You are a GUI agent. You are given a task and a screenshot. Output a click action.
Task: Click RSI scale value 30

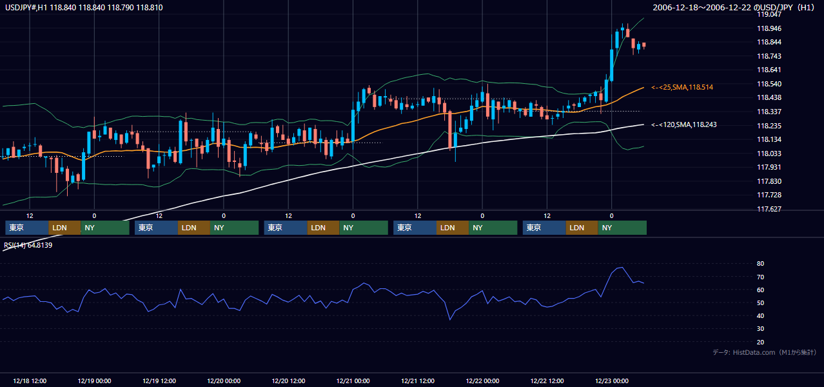tap(761, 329)
